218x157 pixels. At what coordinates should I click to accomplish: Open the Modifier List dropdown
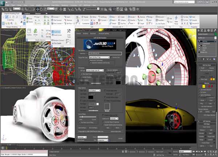pyautogui.click(x=207, y=38)
